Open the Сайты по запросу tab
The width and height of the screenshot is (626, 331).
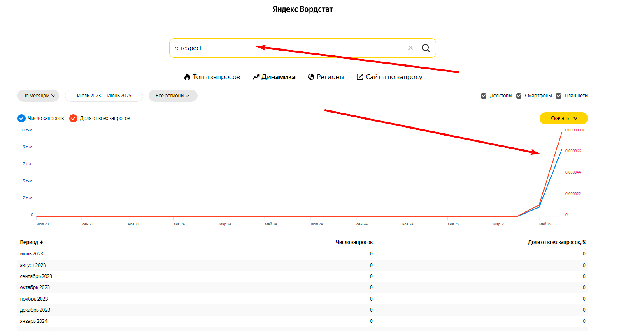[x=394, y=77]
